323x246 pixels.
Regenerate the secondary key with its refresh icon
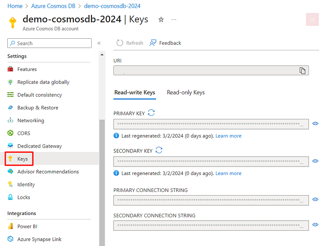[x=159, y=150]
